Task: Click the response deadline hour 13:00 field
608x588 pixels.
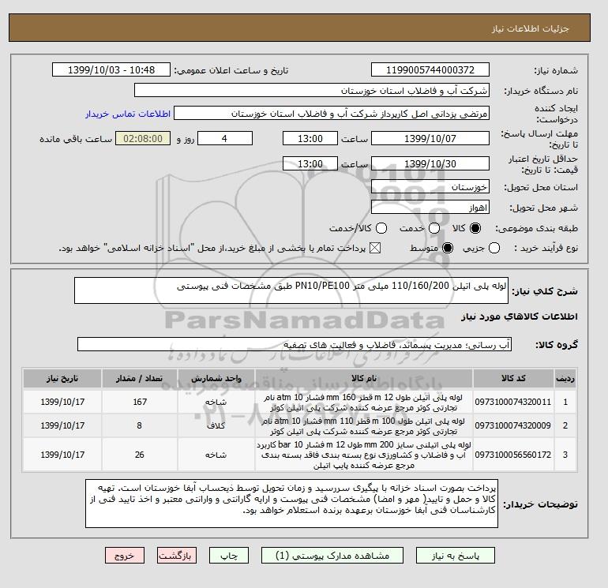Action: [310, 138]
